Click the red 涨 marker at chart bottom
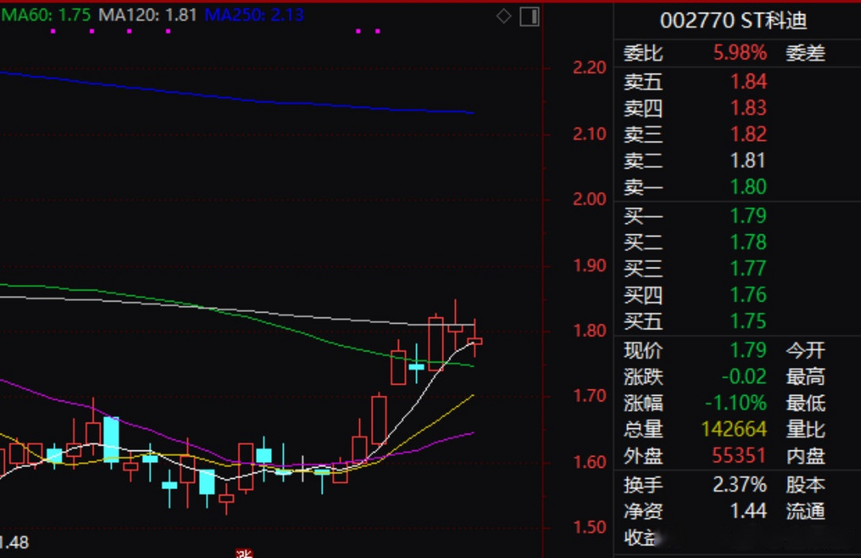Viewport: 861px width, 558px height. point(244,554)
